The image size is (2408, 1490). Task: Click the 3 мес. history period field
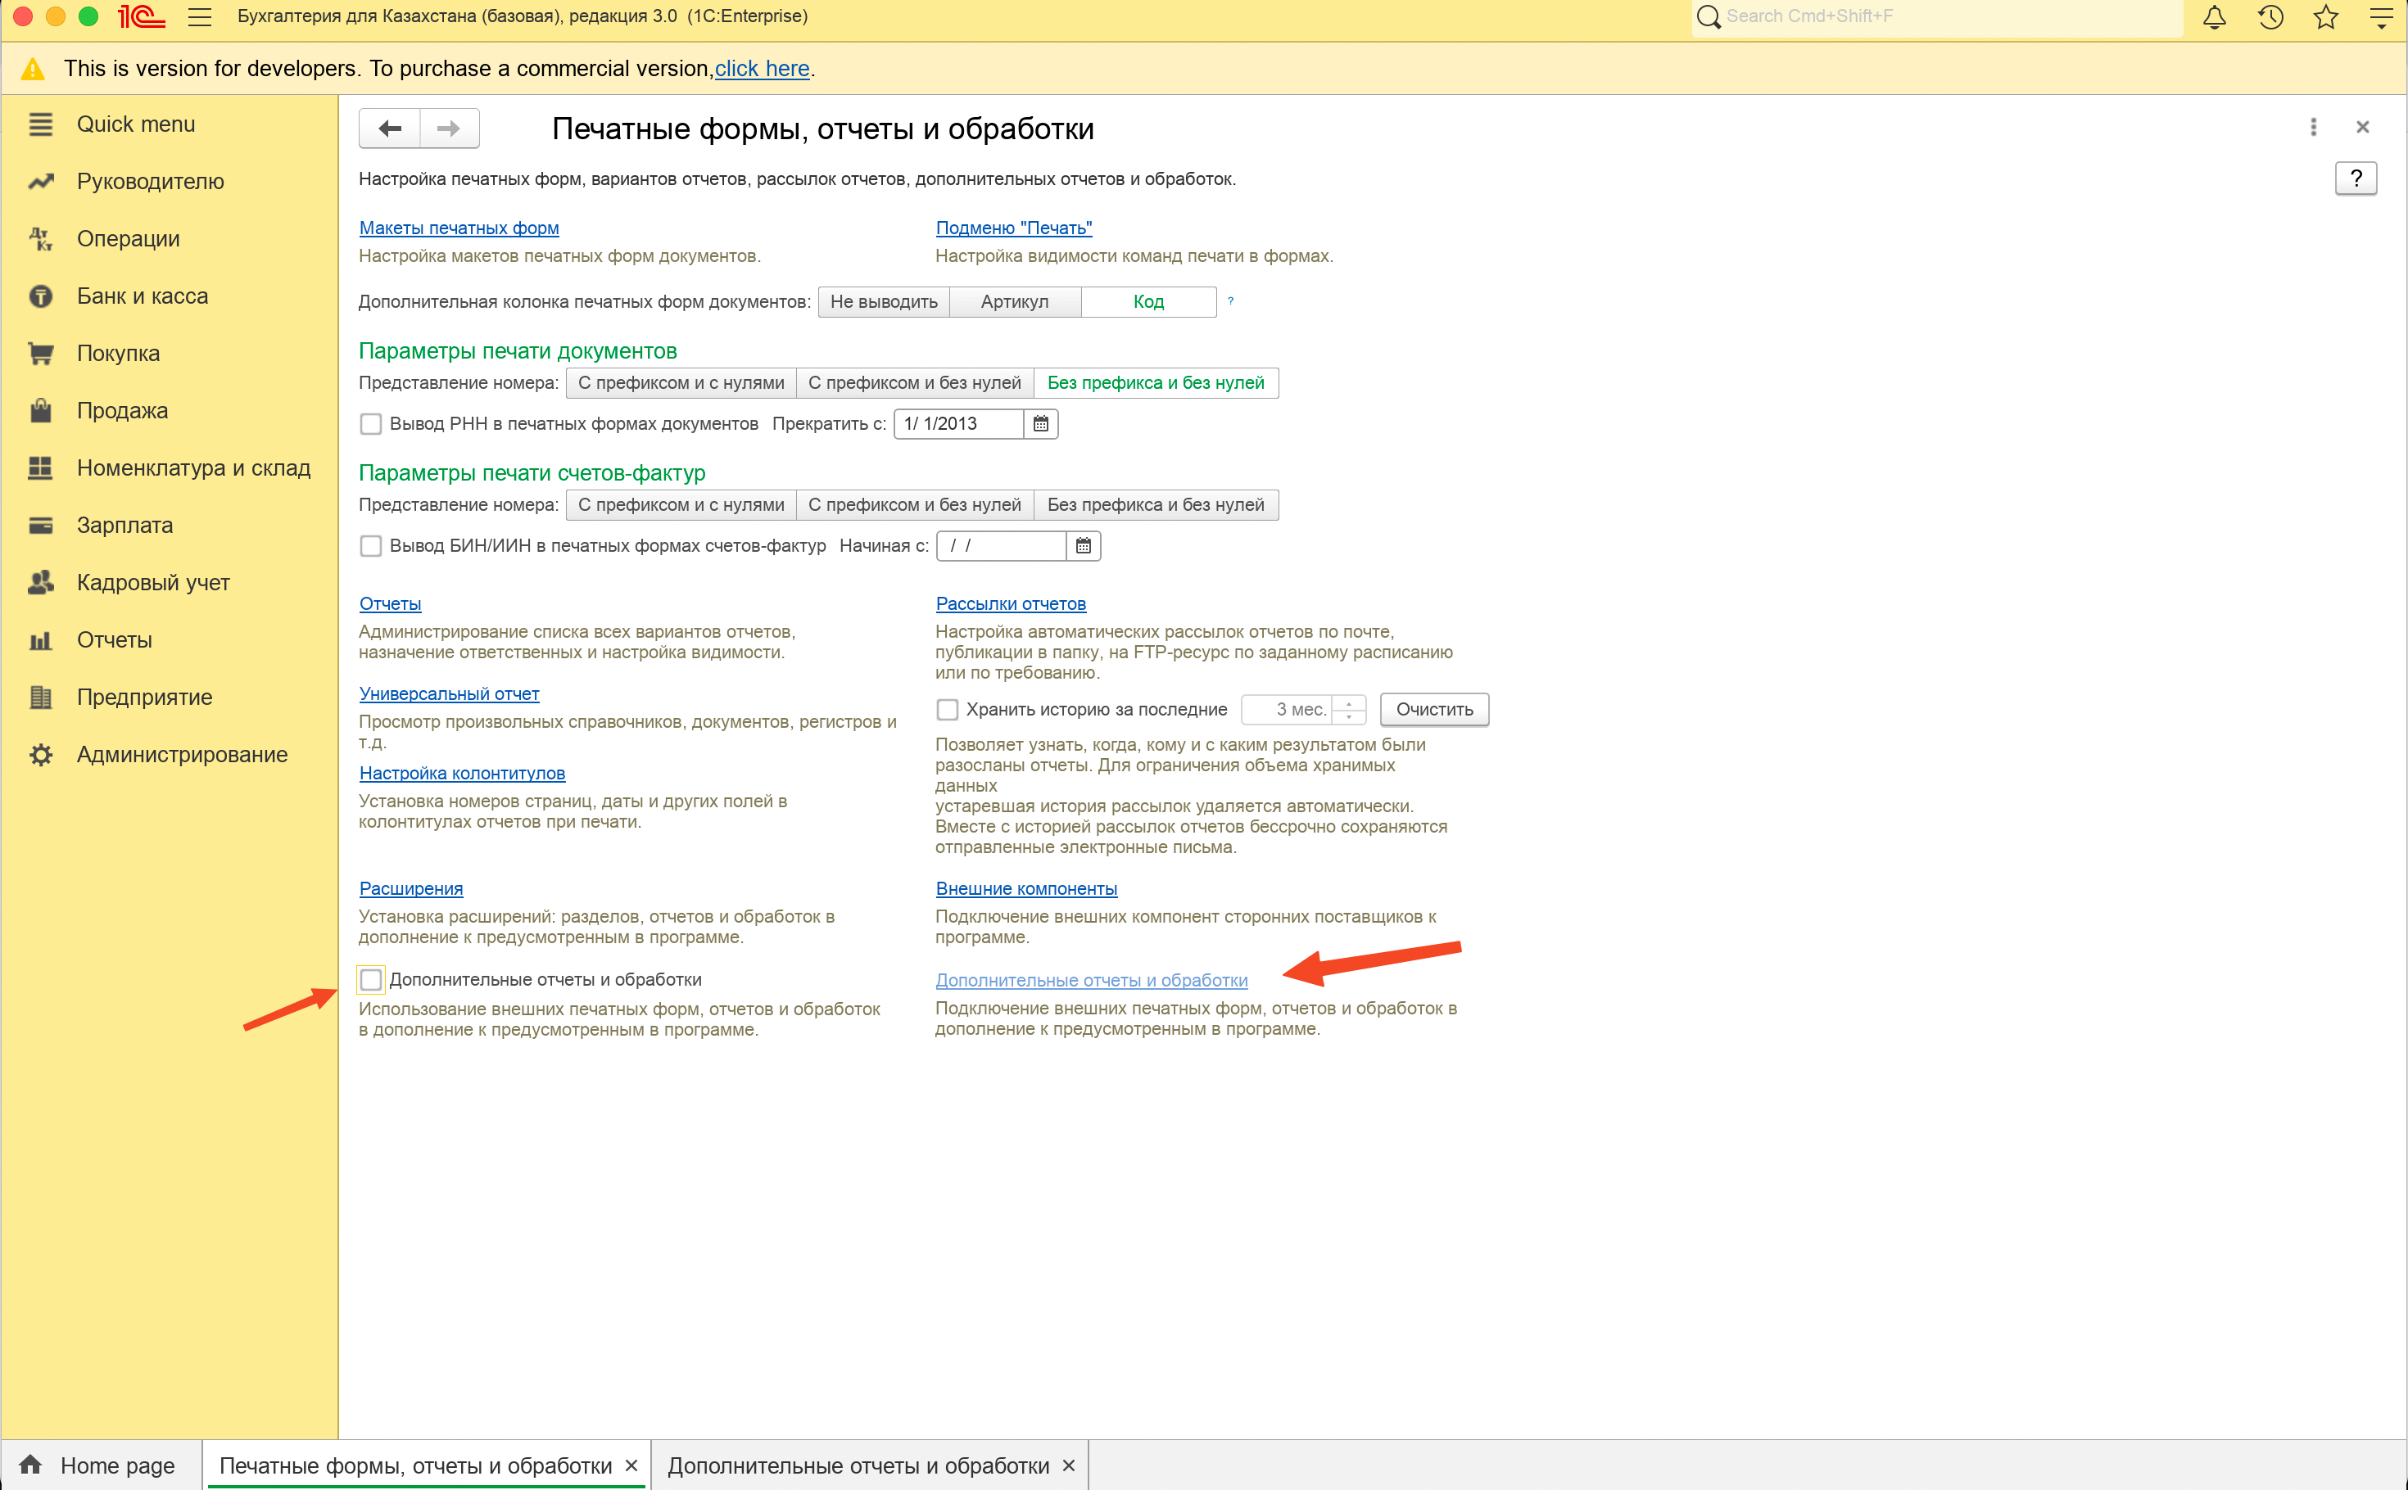[1288, 710]
